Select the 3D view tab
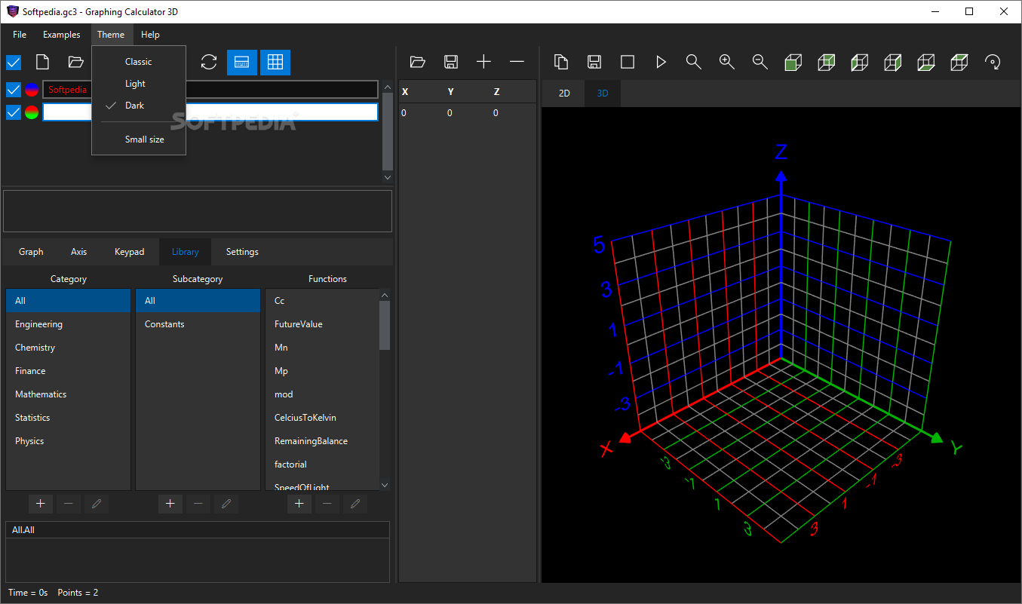 point(603,94)
